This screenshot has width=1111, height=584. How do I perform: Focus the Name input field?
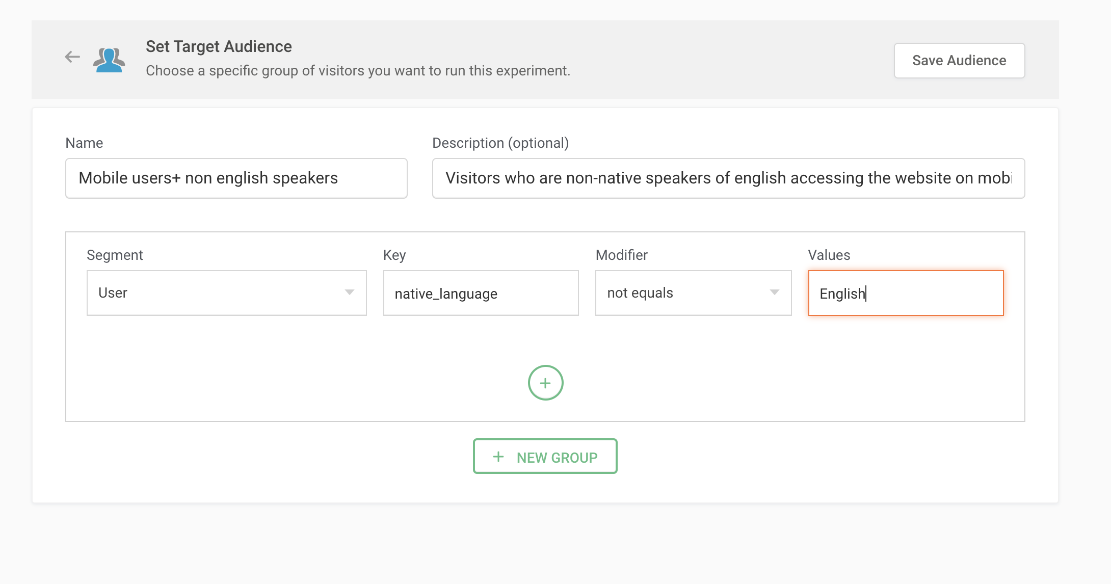(236, 178)
